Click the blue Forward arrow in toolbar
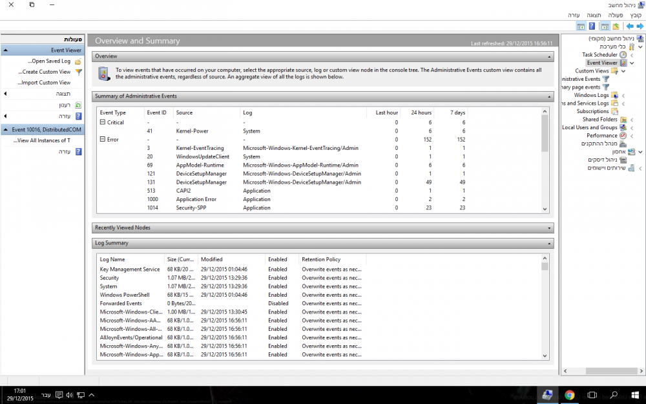 (640, 27)
